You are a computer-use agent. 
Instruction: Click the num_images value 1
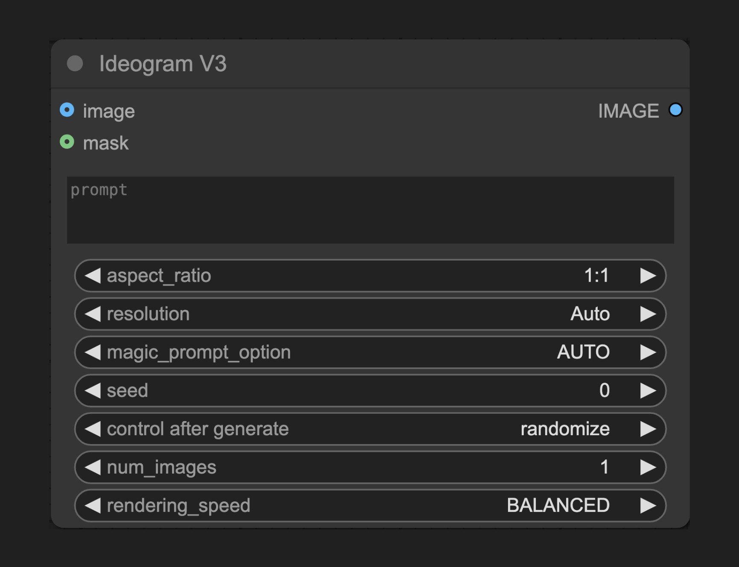(605, 467)
